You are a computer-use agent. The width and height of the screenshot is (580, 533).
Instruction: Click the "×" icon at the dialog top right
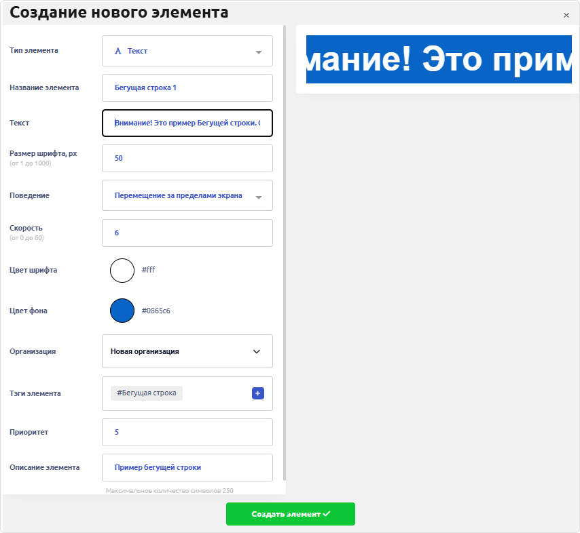click(566, 15)
